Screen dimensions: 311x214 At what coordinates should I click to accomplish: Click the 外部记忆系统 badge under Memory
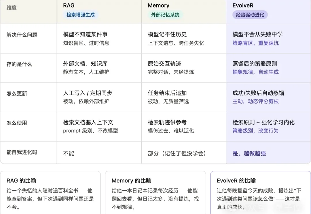pyautogui.click(x=165, y=15)
